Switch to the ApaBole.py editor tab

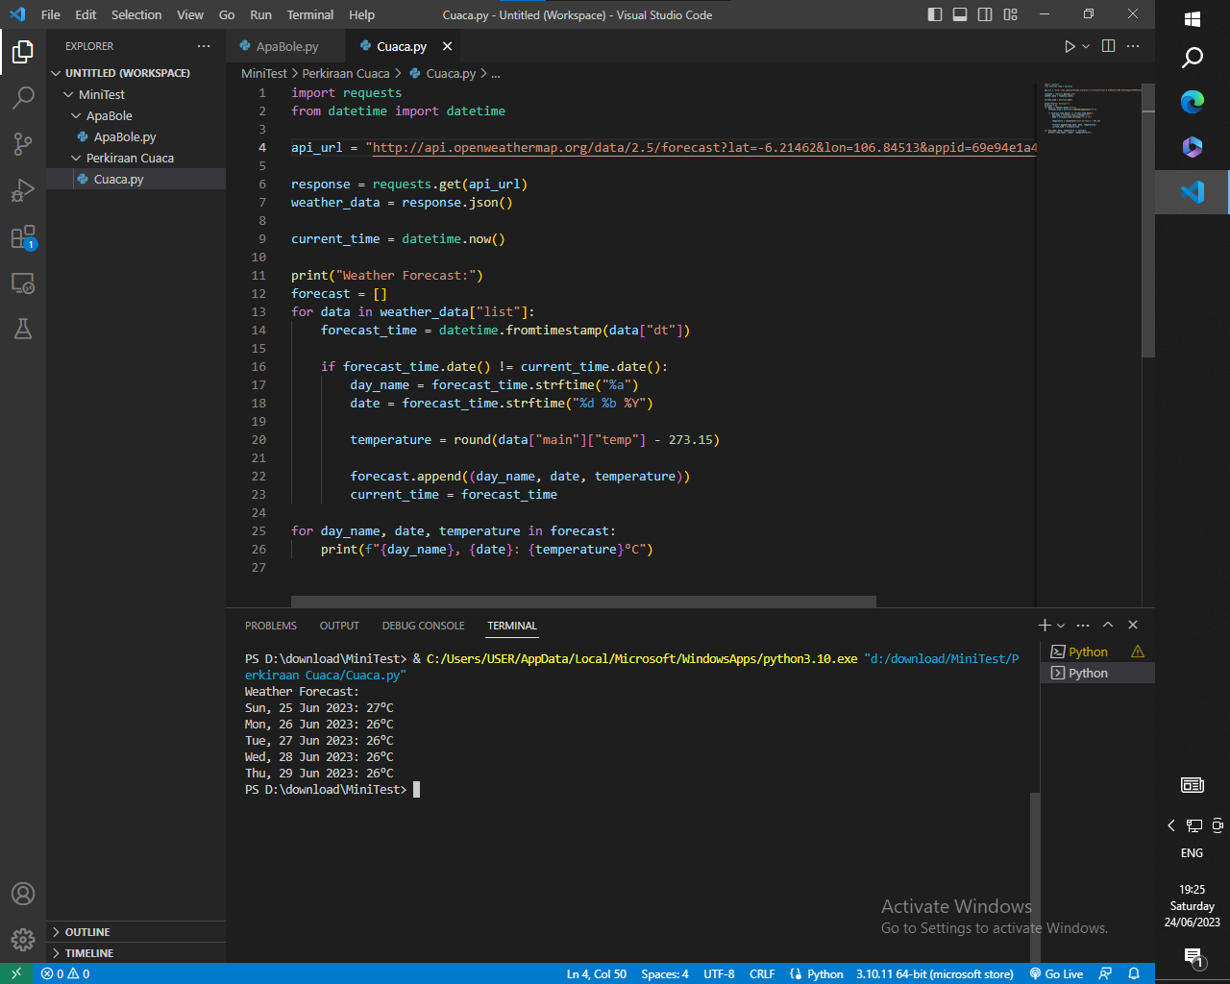pyautogui.click(x=283, y=45)
